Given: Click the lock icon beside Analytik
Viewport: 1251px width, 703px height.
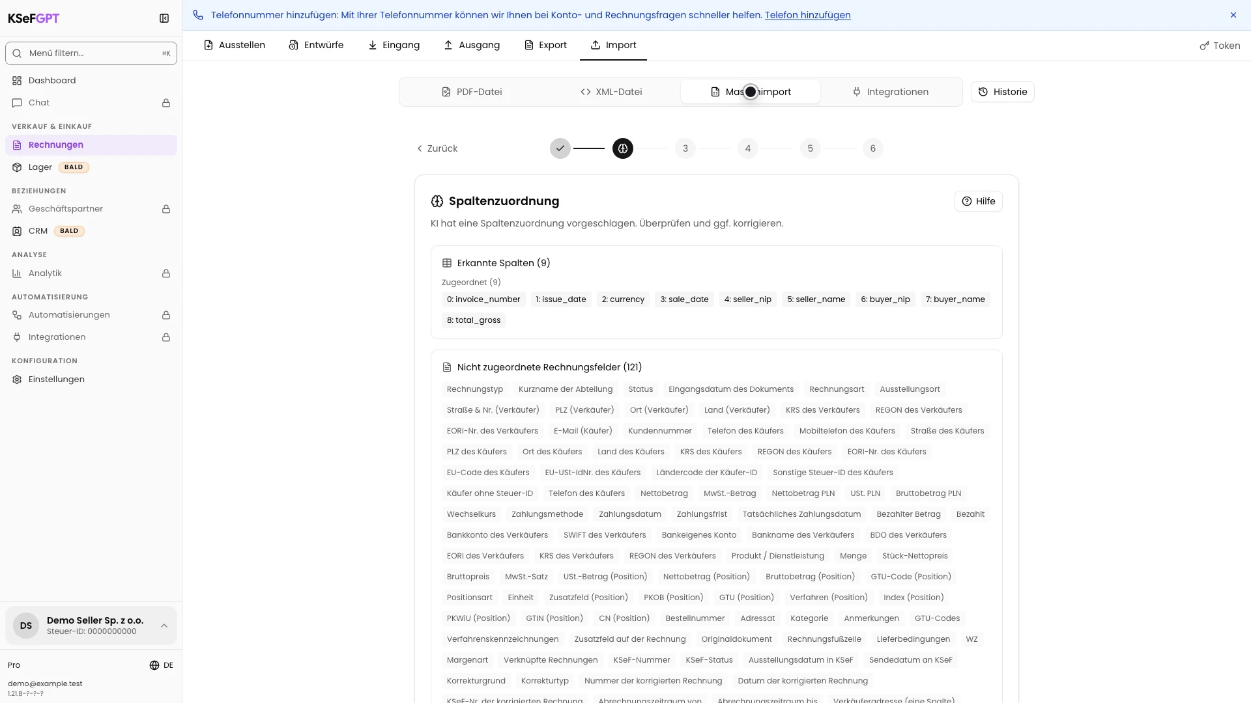Looking at the screenshot, I should (166, 273).
